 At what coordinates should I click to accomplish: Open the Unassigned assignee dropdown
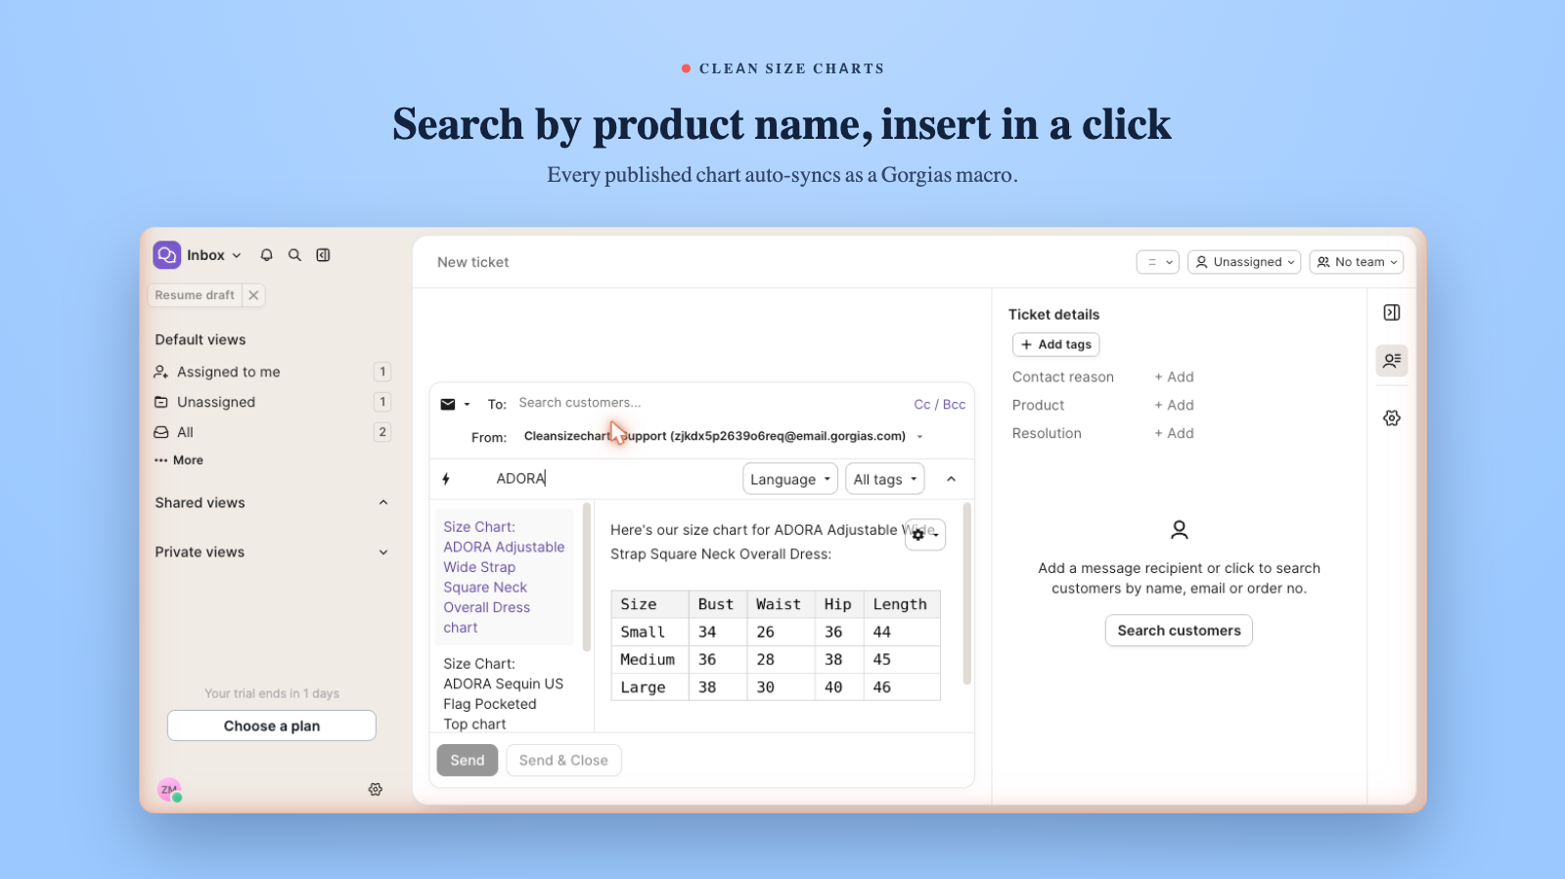tap(1244, 262)
